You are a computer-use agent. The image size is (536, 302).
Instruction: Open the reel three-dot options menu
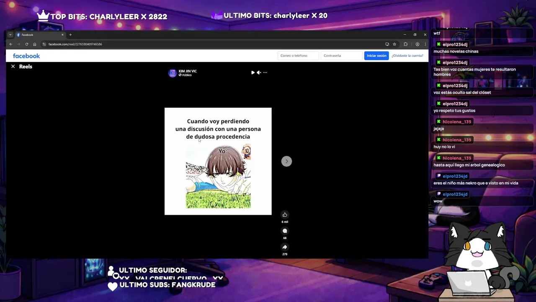(265, 73)
